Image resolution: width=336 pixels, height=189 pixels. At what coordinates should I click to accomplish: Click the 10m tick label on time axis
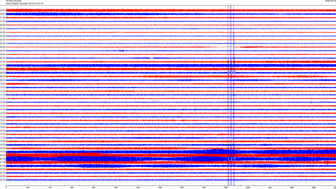coord(116,188)
